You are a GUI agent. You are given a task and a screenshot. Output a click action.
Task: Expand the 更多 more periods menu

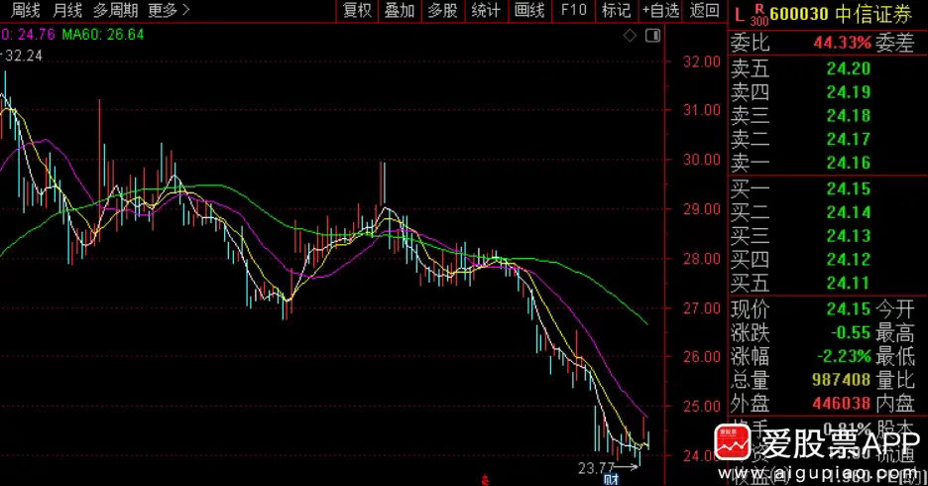pos(169,10)
